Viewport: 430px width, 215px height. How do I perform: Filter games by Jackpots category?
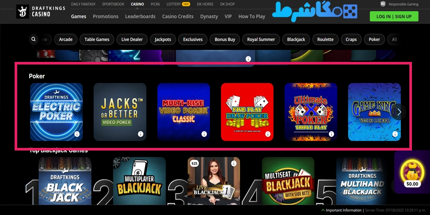[x=163, y=40]
